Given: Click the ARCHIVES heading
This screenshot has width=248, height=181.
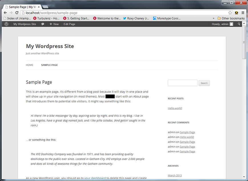Looking at the screenshot, I should click(173, 166).
